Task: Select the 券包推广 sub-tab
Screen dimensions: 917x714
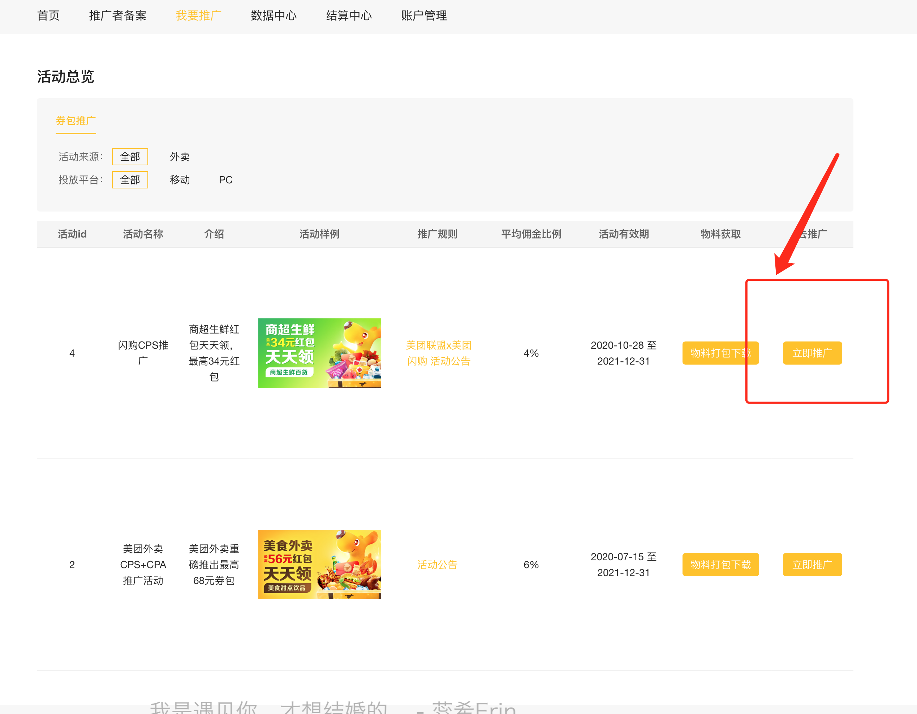Action: coord(76,121)
